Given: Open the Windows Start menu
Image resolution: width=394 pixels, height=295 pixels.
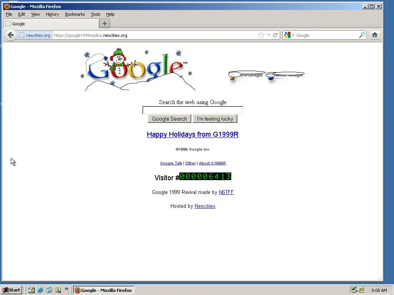Looking at the screenshot, I should [x=12, y=290].
